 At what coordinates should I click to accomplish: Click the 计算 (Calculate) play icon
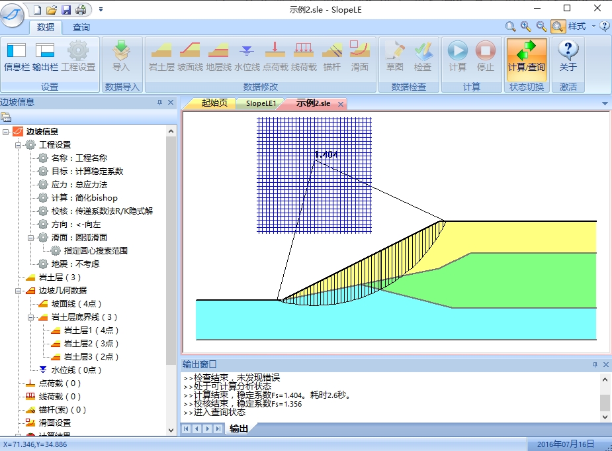(x=457, y=51)
